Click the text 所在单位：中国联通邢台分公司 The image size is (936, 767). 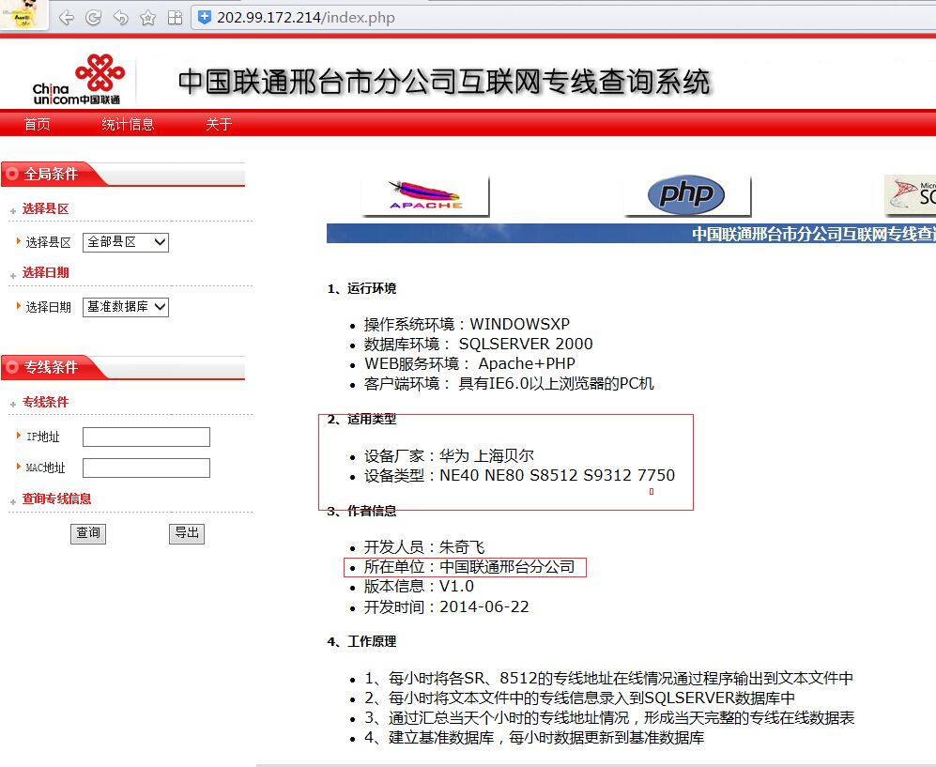point(469,567)
